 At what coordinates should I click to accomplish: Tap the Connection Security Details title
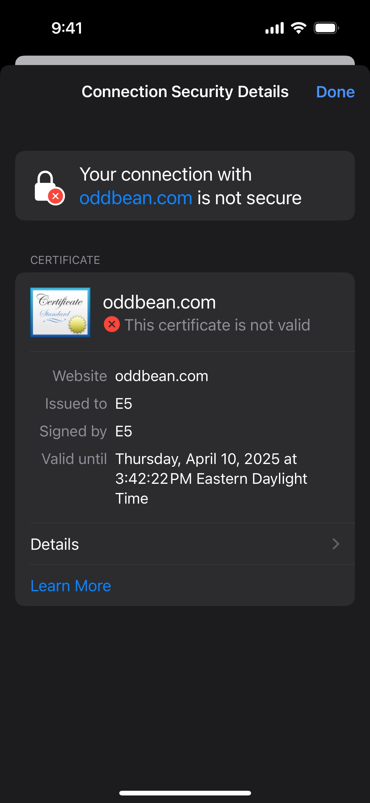point(185,92)
